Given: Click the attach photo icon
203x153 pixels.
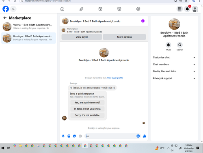Looking at the screenshot, I should tap(69, 136).
